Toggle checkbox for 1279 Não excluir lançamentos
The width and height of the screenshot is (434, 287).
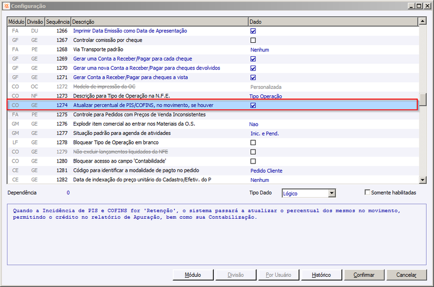pos(253,152)
